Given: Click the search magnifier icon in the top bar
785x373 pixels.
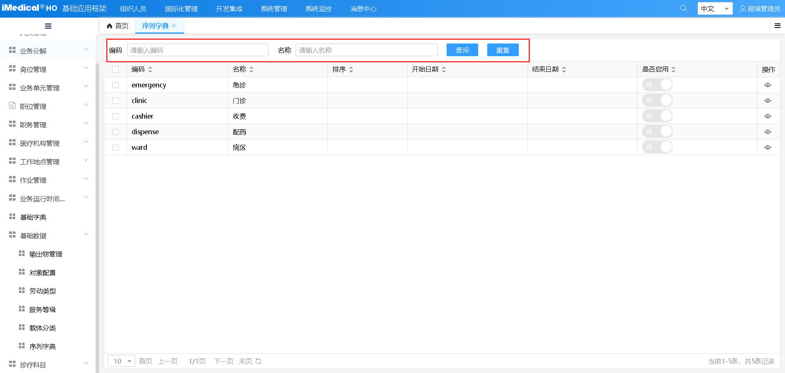Looking at the screenshot, I should pyautogui.click(x=683, y=8).
